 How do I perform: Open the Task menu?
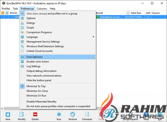pyautogui.click(x=15, y=9)
